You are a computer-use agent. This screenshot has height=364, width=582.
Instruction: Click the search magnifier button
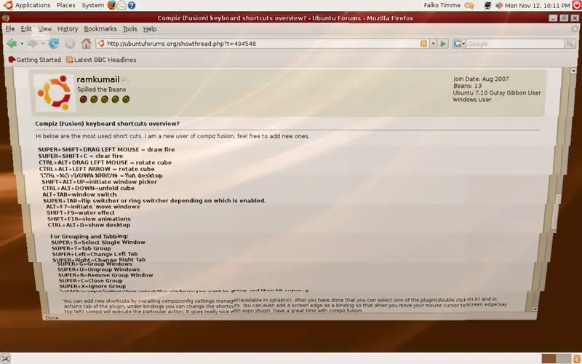570,44
